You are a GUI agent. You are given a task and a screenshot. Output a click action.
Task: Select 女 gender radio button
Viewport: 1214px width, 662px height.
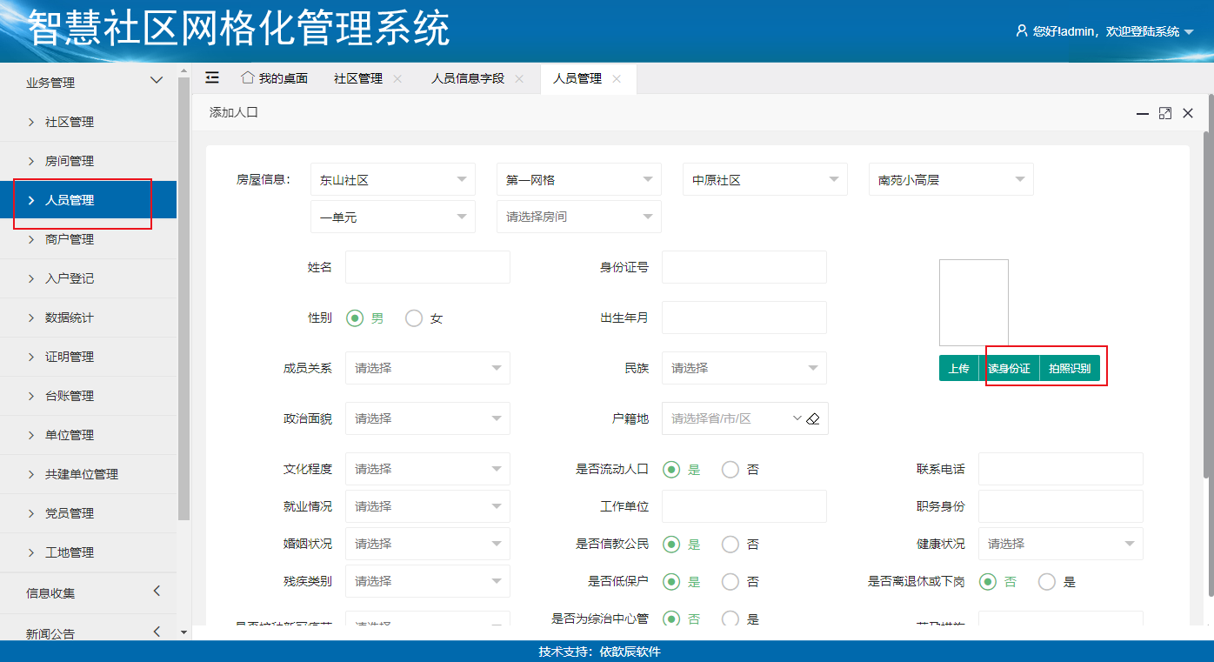click(414, 318)
